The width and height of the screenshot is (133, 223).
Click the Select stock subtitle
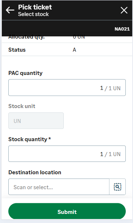tap(33, 14)
